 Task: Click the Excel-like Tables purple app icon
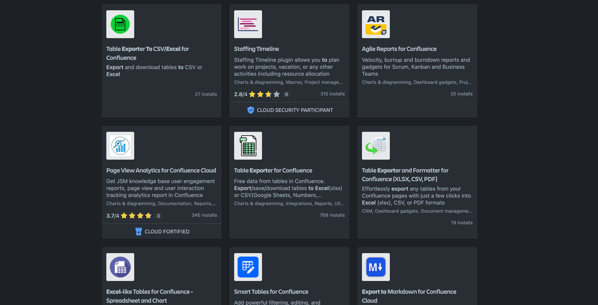point(120,267)
